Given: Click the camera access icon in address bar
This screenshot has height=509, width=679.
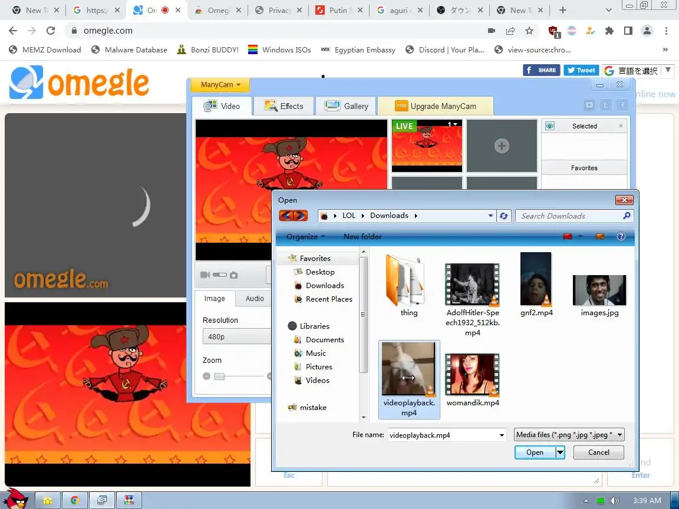Looking at the screenshot, I should pos(492,31).
